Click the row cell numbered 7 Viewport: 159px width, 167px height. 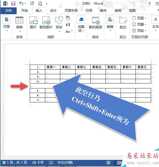point(37,100)
